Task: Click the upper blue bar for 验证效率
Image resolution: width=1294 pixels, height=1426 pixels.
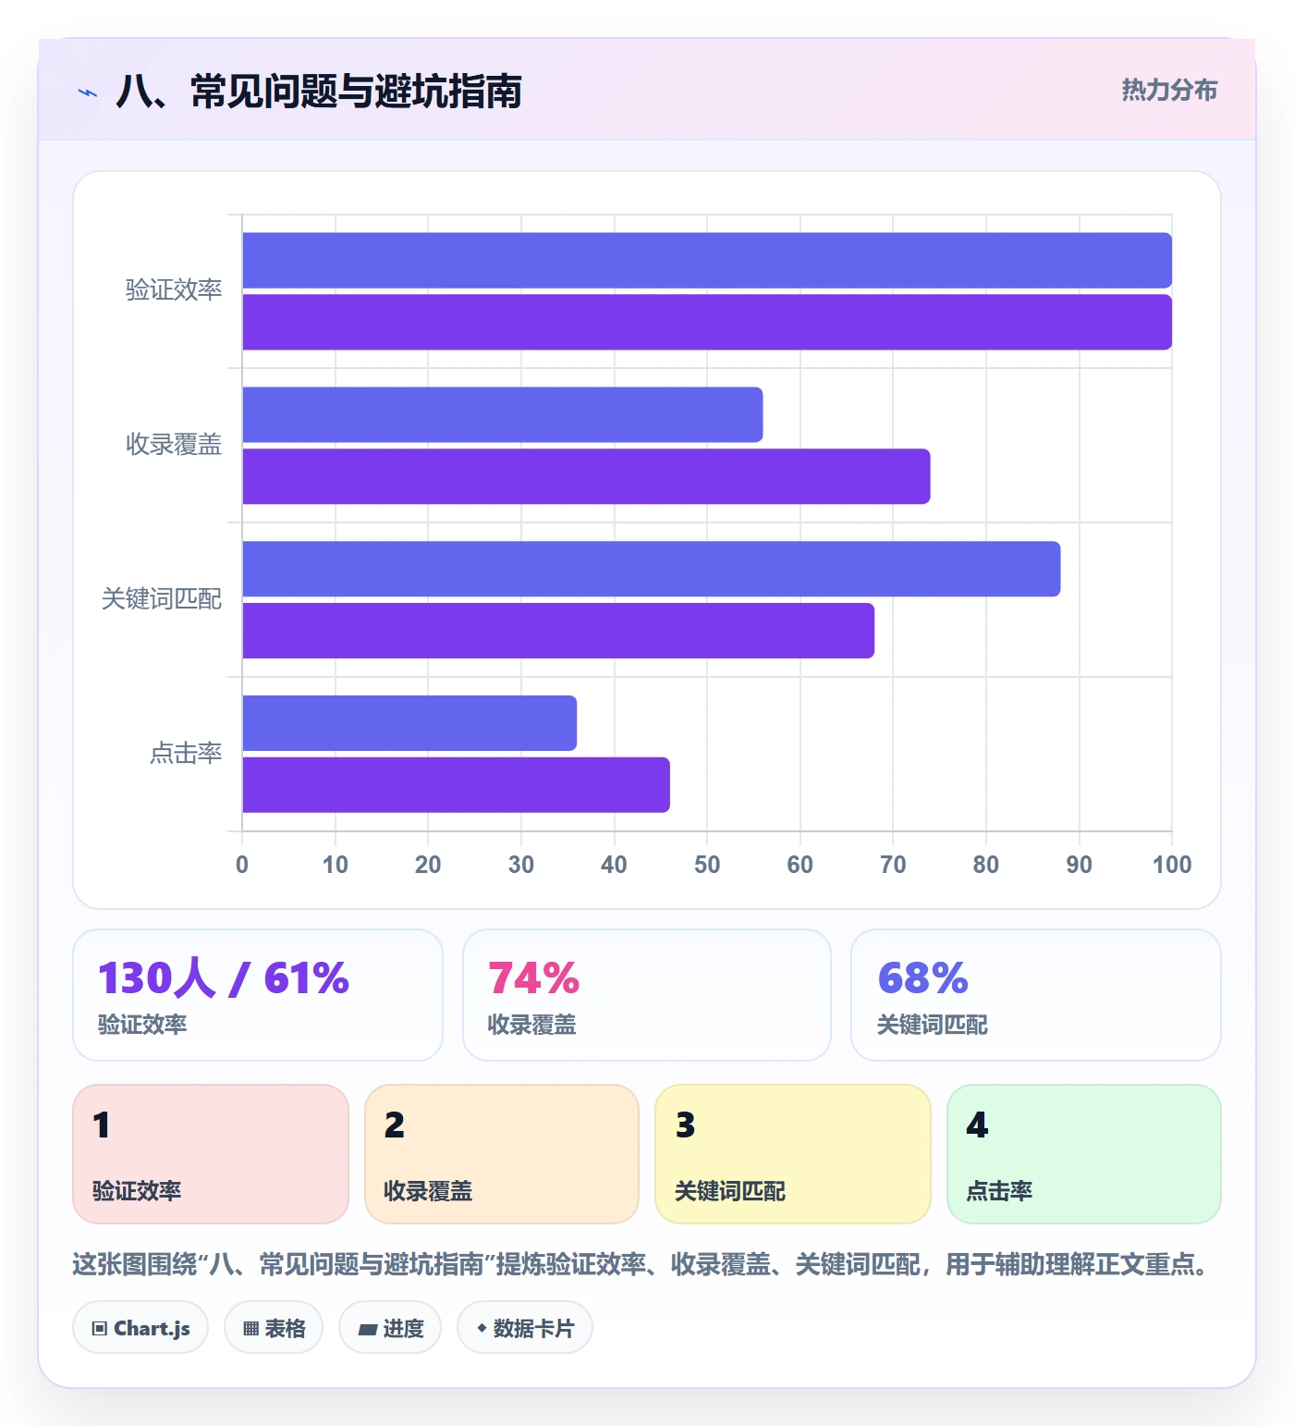Action: pos(707,261)
